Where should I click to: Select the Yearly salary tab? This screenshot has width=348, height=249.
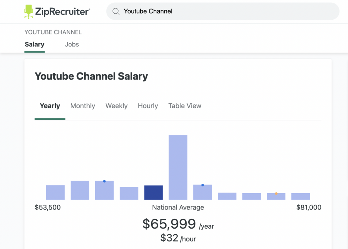coord(50,106)
